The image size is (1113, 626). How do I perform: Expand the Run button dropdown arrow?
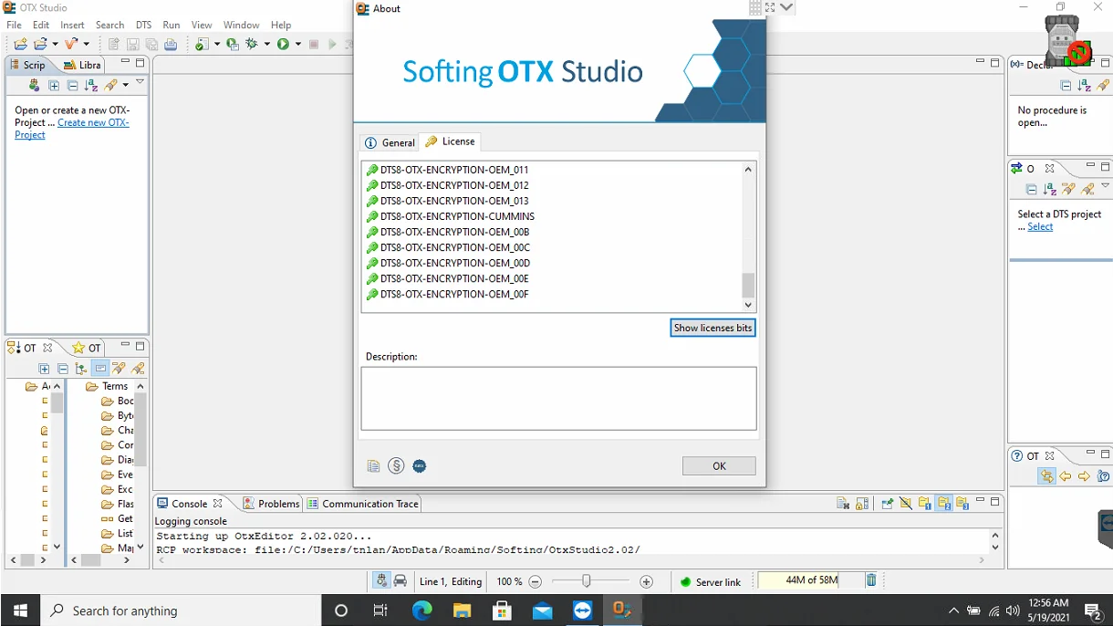(x=297, y=44)
